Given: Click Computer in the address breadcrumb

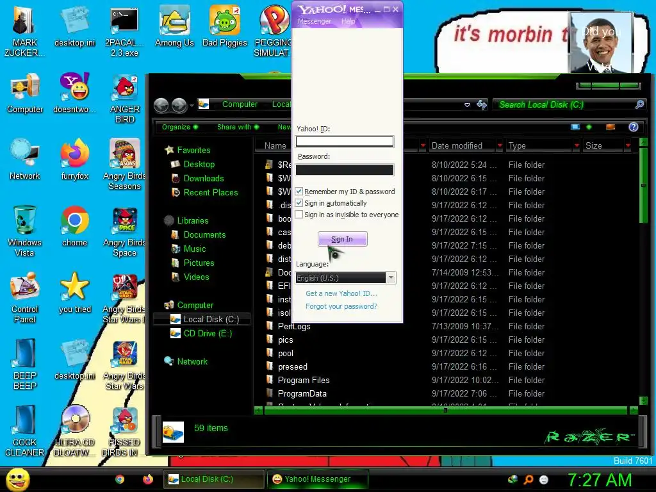Looking at the screenshot, I should pyautogui.click(x=240, y=104).
